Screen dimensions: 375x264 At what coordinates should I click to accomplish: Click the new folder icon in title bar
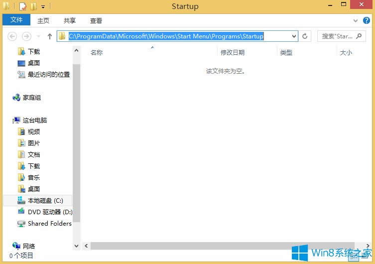click(33, 6)
